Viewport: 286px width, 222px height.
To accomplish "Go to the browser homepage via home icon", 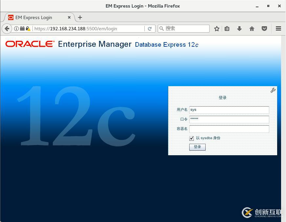I will click(x=252, y=29).
